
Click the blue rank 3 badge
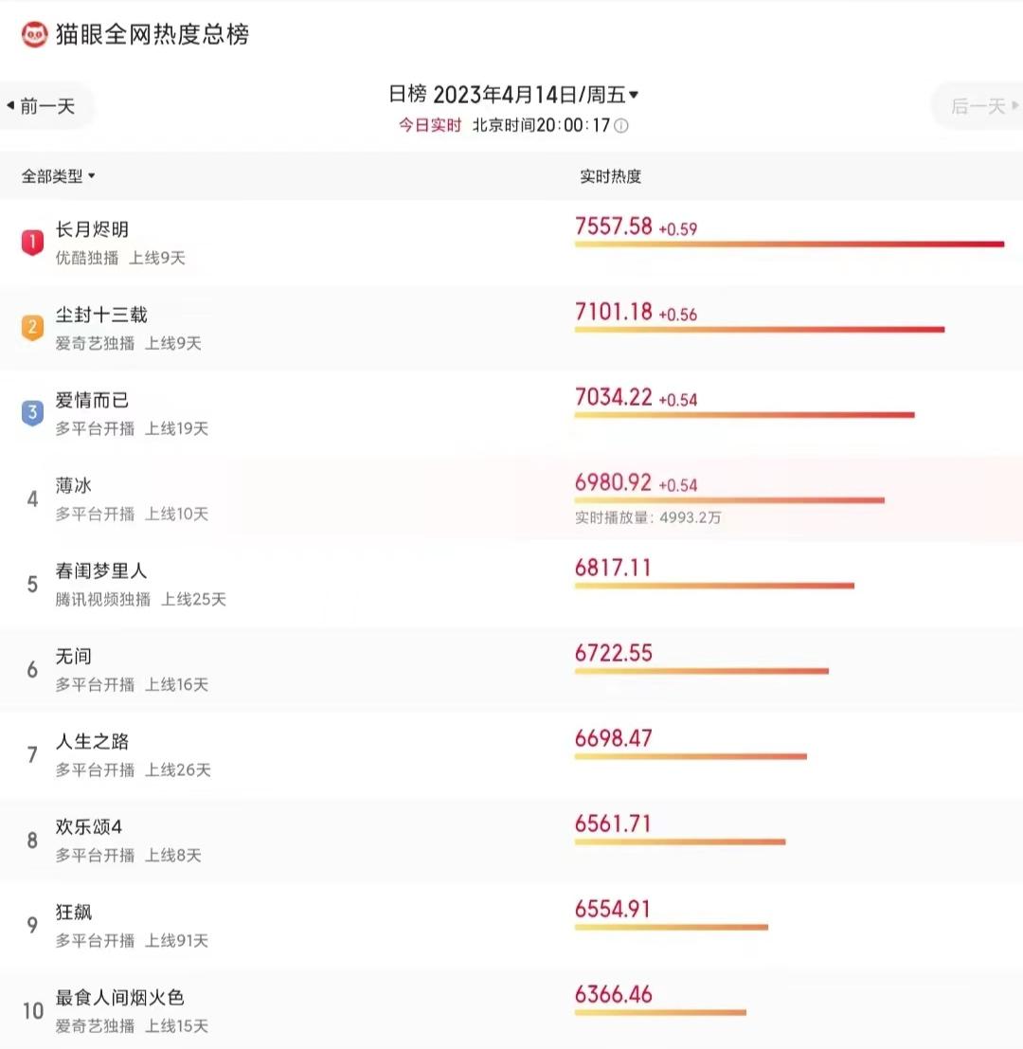(32, 413)
